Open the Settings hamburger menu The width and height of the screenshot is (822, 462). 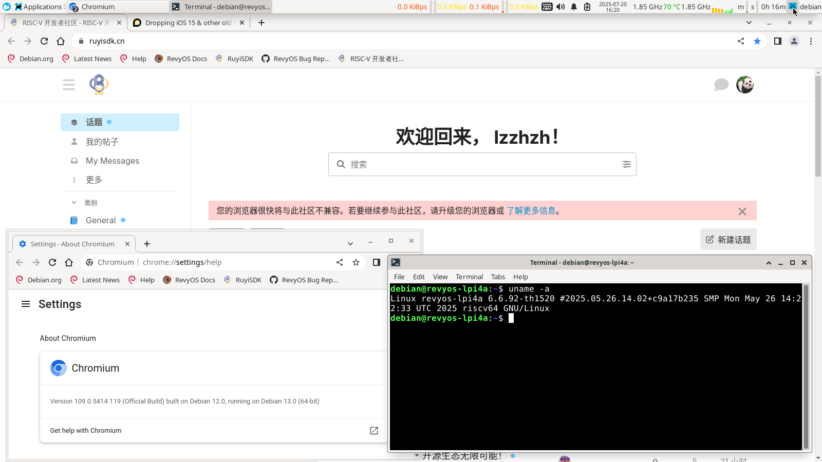[x=26, y=304]
